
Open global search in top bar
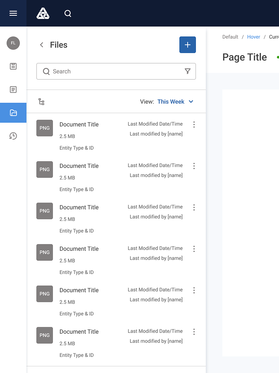pyautogui.click(x=68, y=14)
